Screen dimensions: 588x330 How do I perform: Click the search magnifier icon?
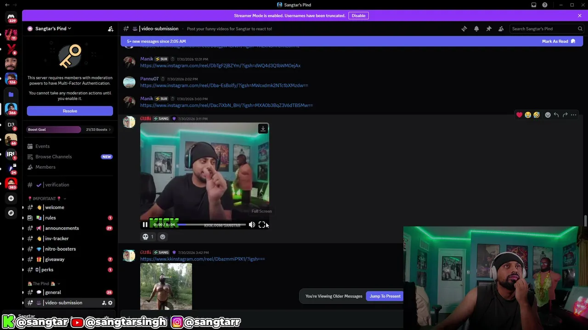[x=580, y=28]
